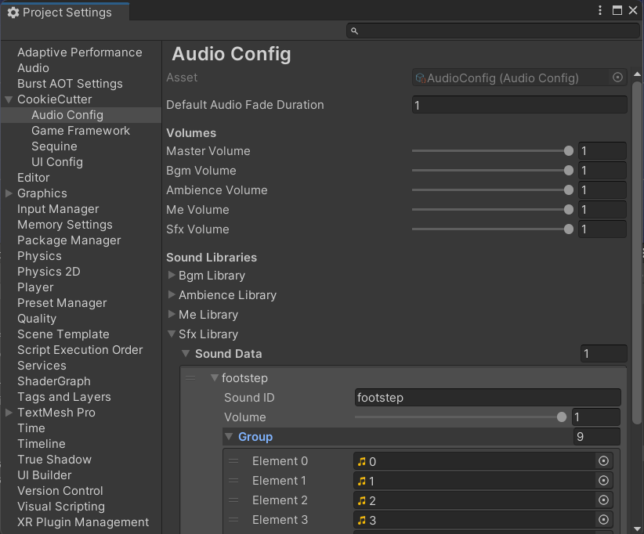Image resolution: width=644 pixels, height=534 pixels.
Task: Edit the Default Audio Fade Duration field
Action: point(519,105)
